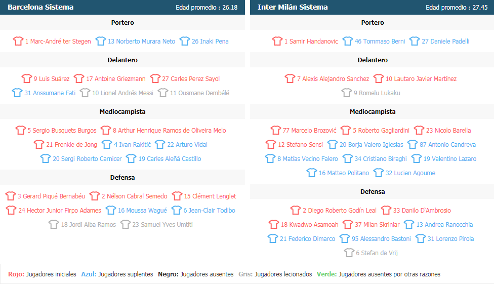Image resolution: width=494 pixels, height=285 pixels.
Task: Click the red jersey icon for Samir Handanovic
Action: point(277,42)
